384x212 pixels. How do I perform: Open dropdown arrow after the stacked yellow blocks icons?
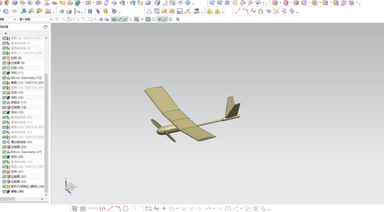pos(223,12)
